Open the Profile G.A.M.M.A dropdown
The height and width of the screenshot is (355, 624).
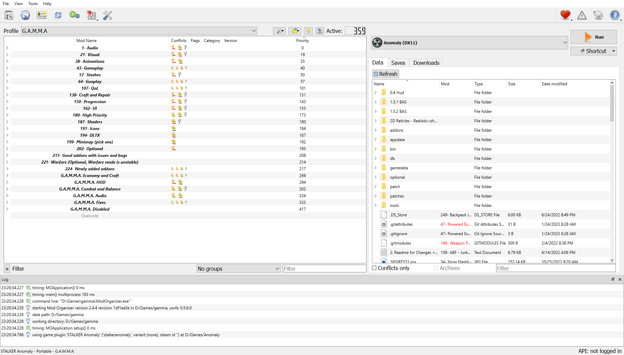coord(139,31)
